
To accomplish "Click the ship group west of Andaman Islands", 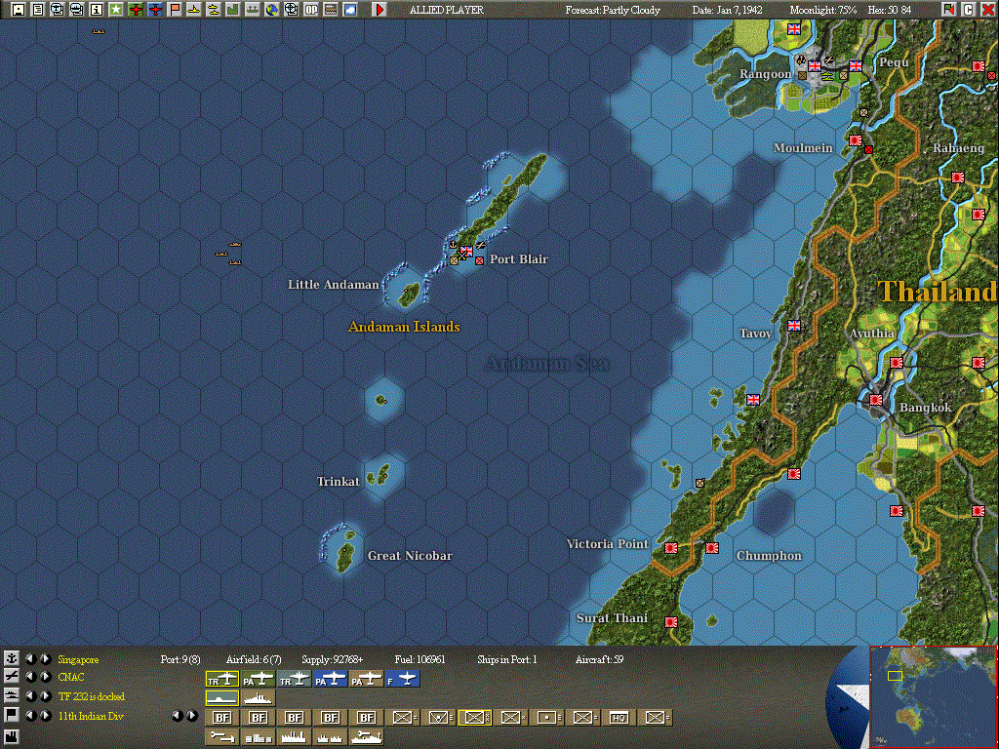I will click(228, 253).
